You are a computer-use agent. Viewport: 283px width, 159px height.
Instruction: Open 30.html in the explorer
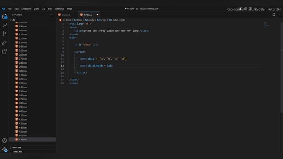pyautogui.click(x=23, y=71)
